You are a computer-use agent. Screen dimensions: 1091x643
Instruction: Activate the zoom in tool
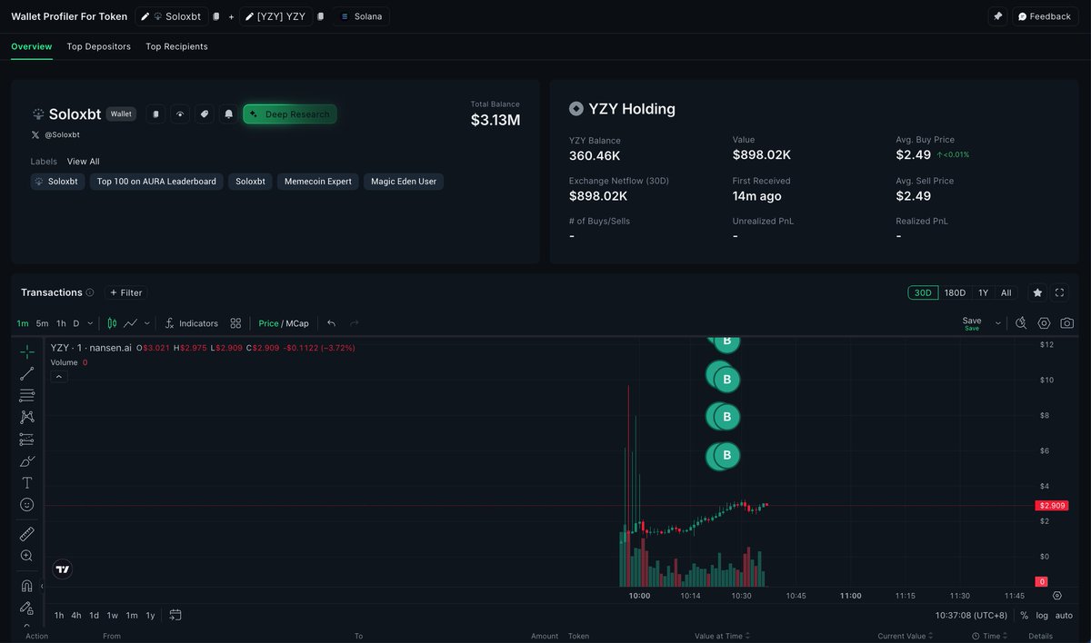coord(27,556)
